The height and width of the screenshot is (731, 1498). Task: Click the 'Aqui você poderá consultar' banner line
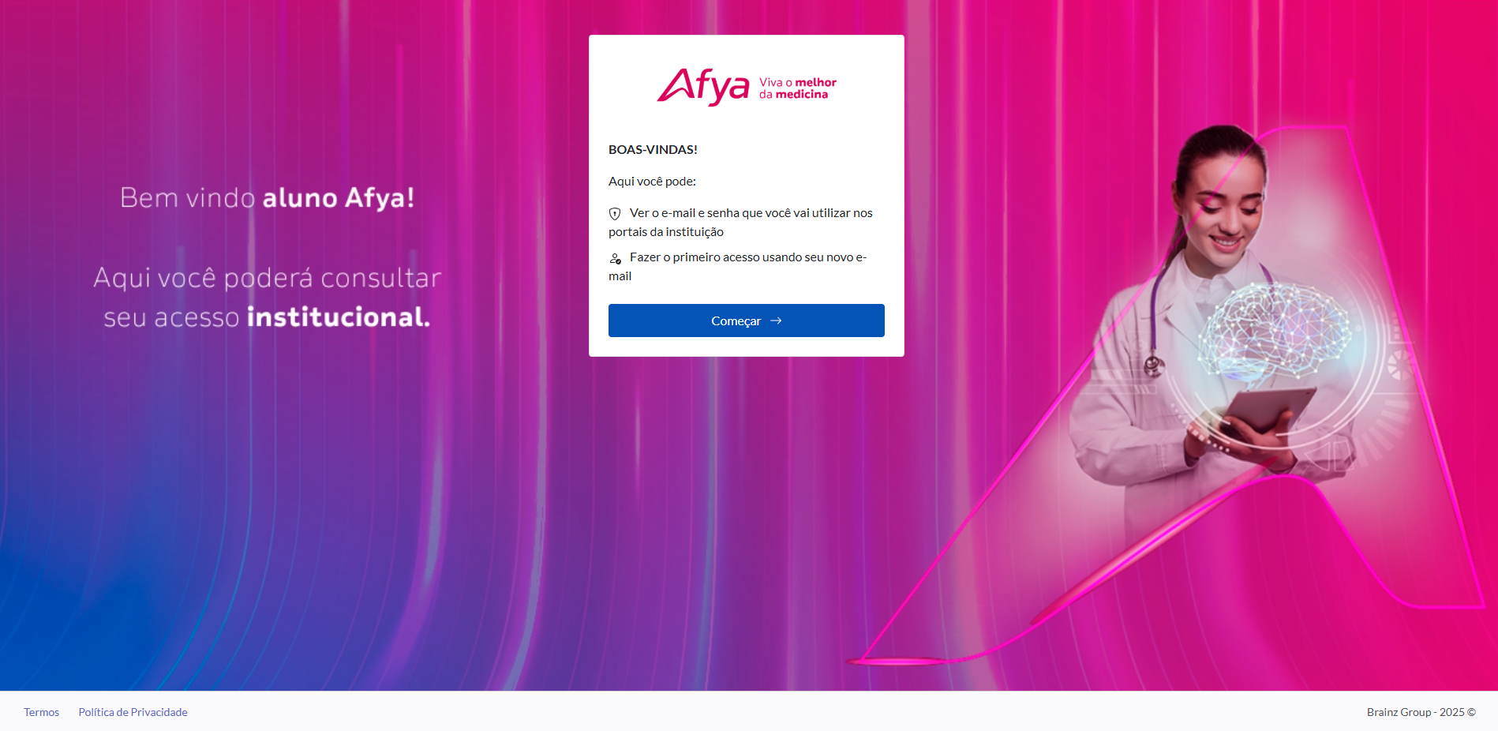click(x=268, y=278)
